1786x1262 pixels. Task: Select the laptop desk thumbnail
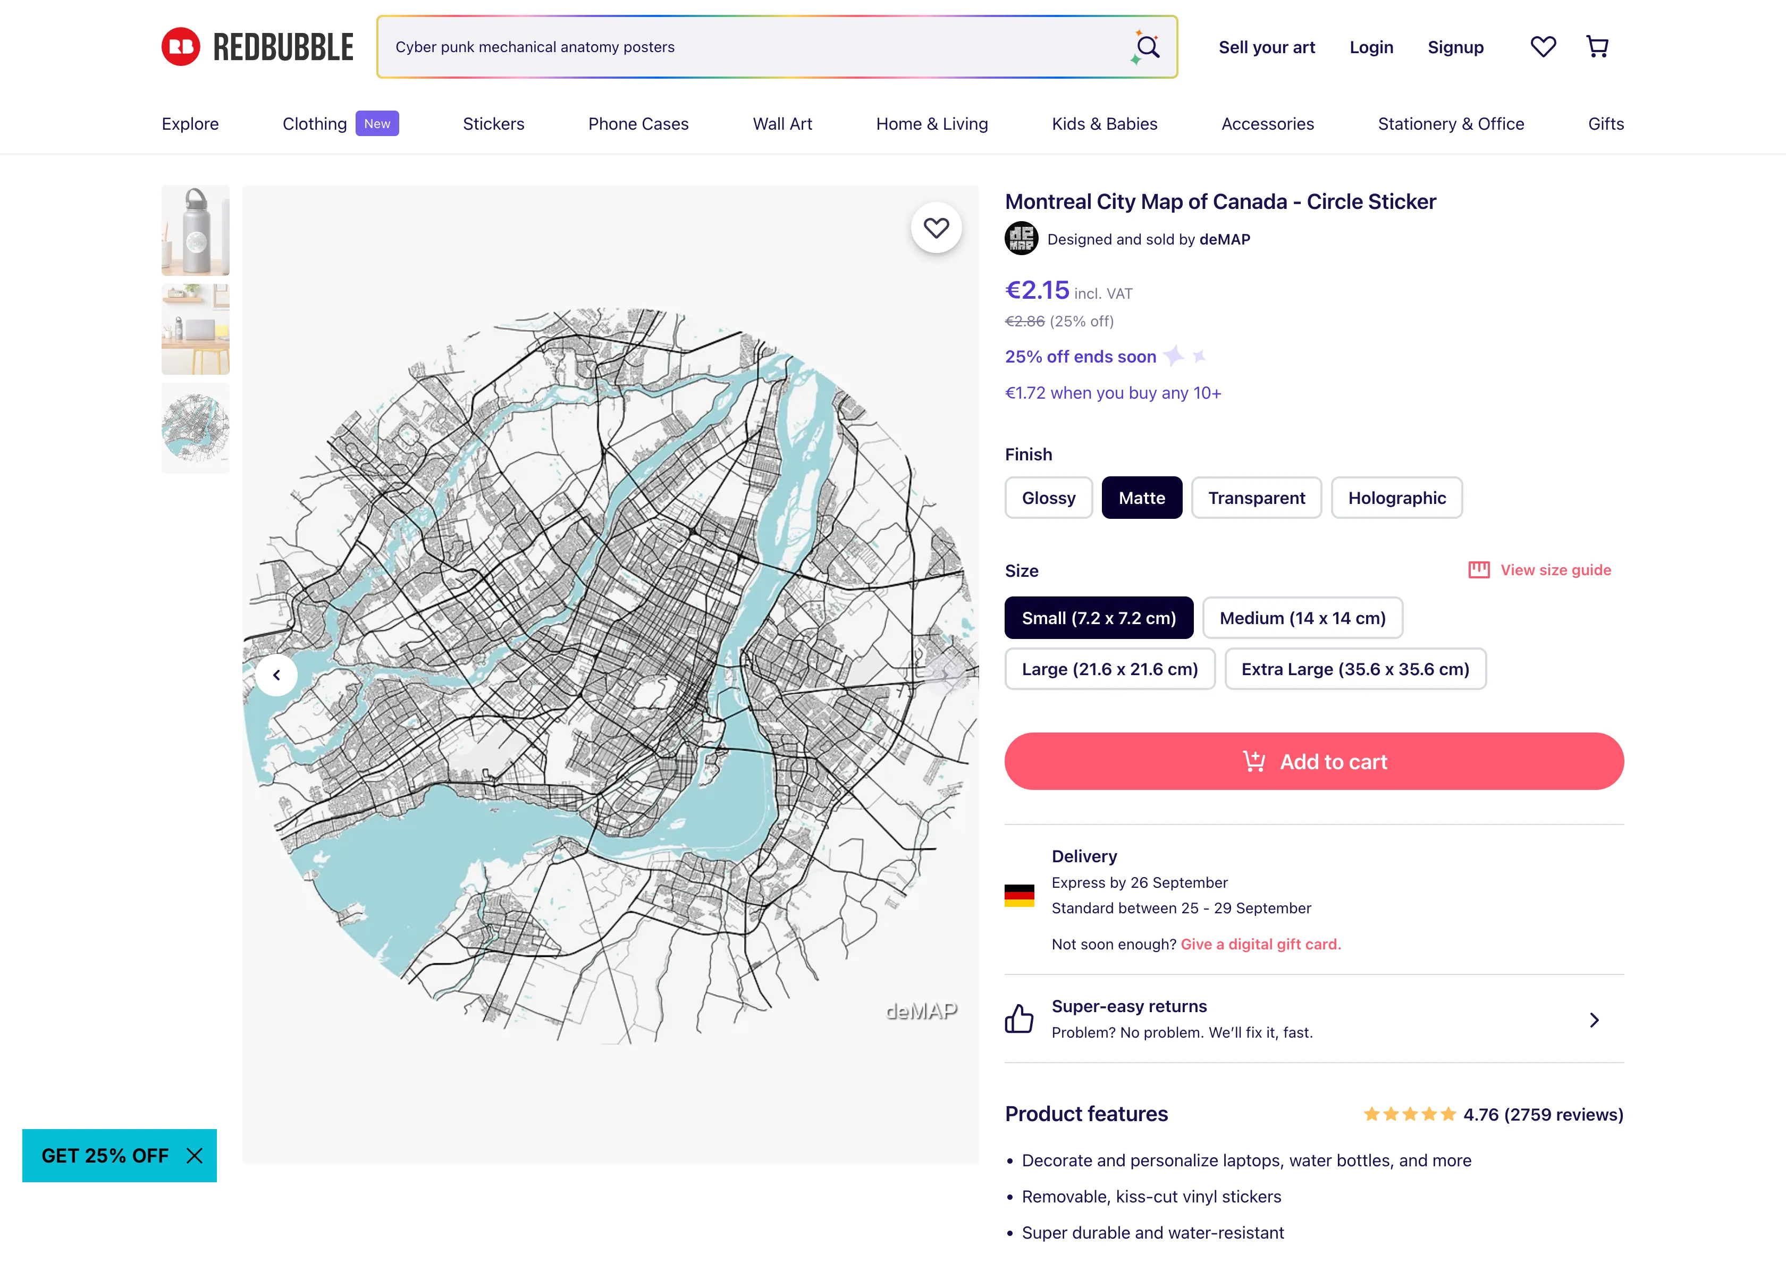[x=195, y=329]
